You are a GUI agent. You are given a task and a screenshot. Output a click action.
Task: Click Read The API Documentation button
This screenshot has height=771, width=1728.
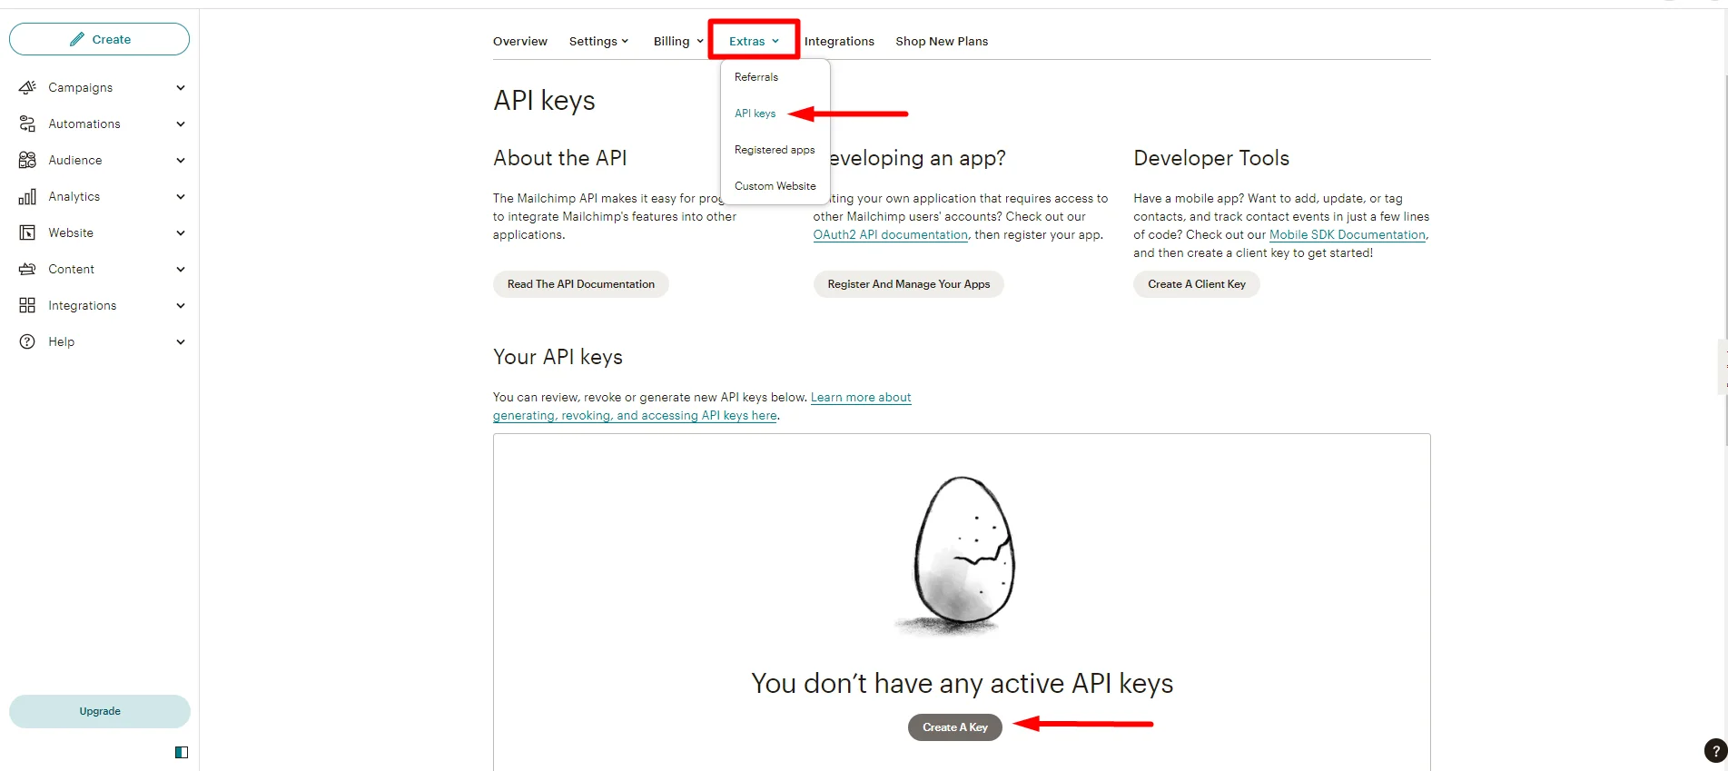point(581,284)
